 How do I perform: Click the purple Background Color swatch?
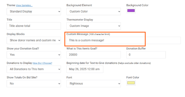click(x=131, y=11)
